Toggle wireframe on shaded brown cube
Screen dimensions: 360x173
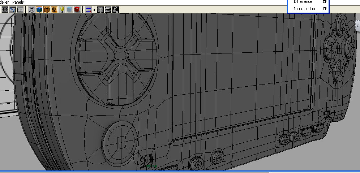tap(47, 10)
